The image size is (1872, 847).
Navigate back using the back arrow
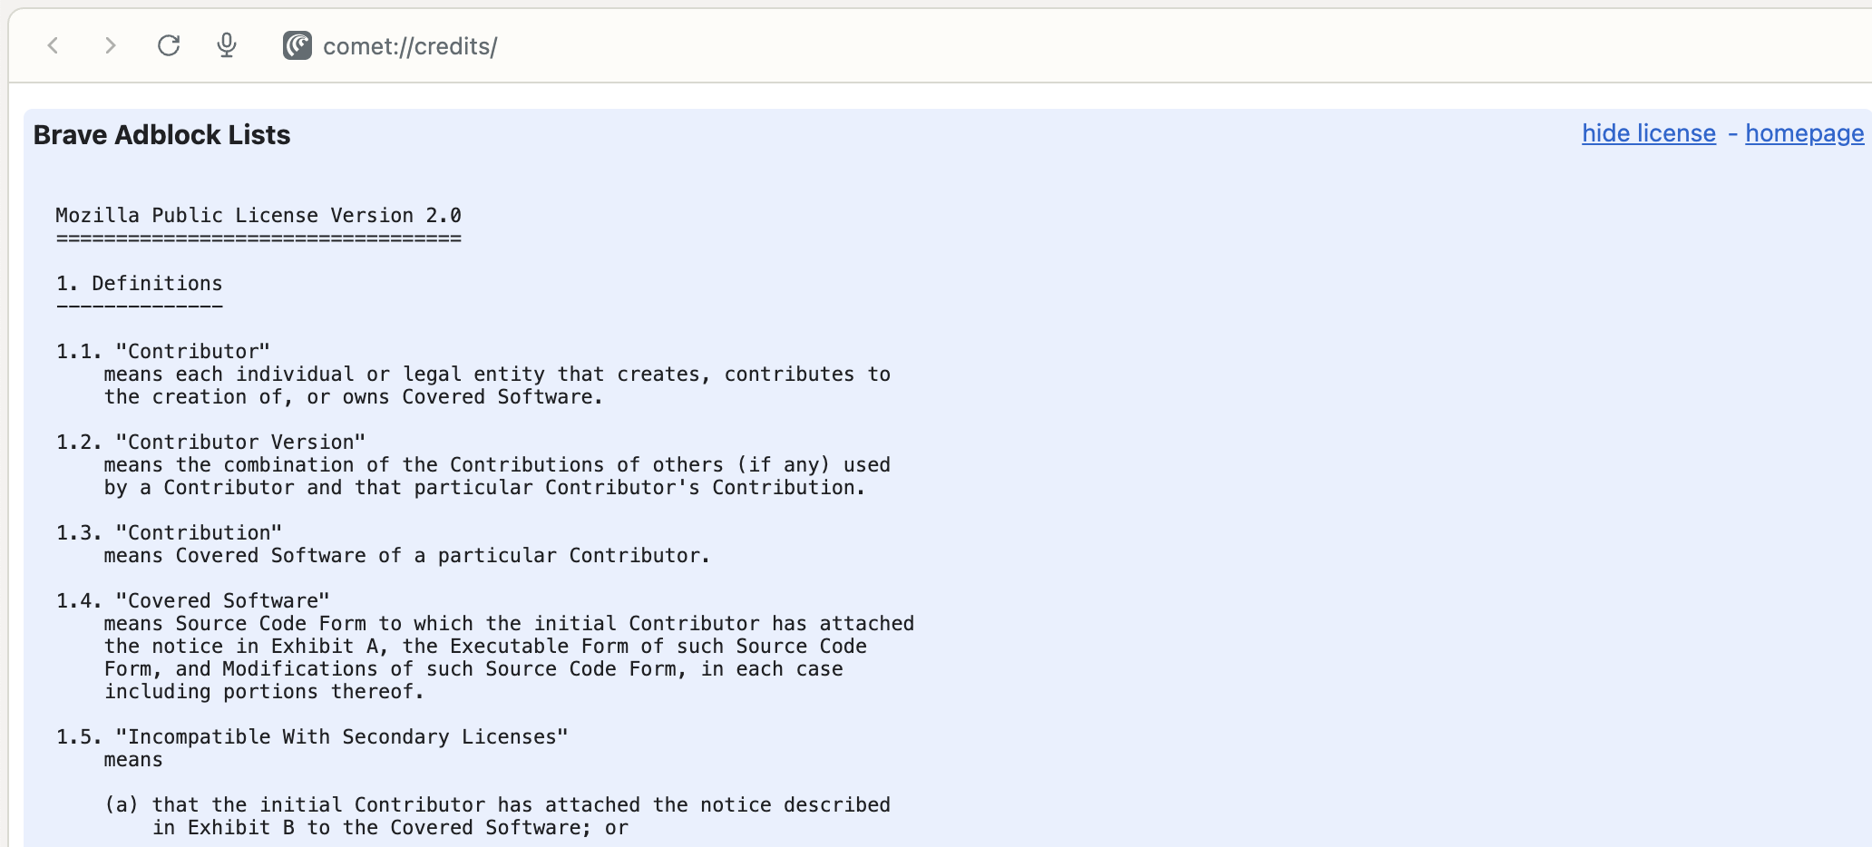click(x=52, y=45)
